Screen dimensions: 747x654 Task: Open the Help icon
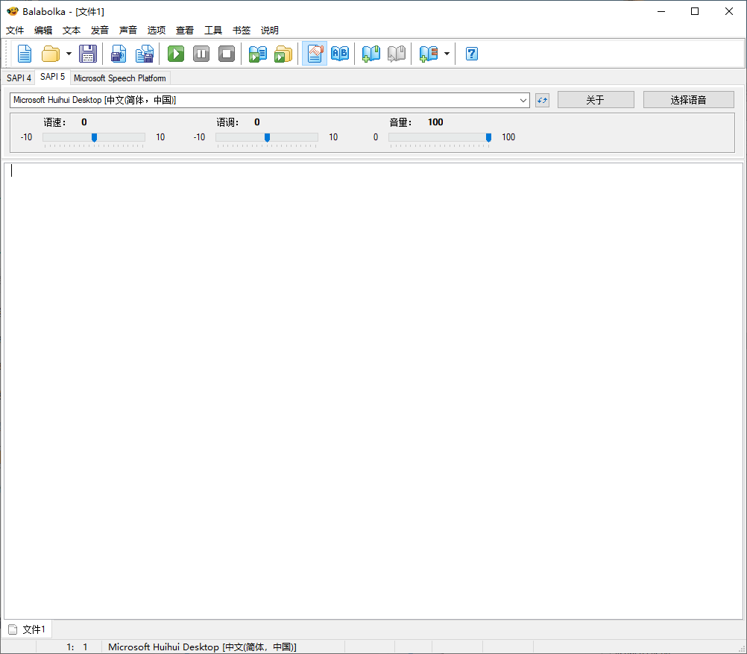click(x=471, y=53)
